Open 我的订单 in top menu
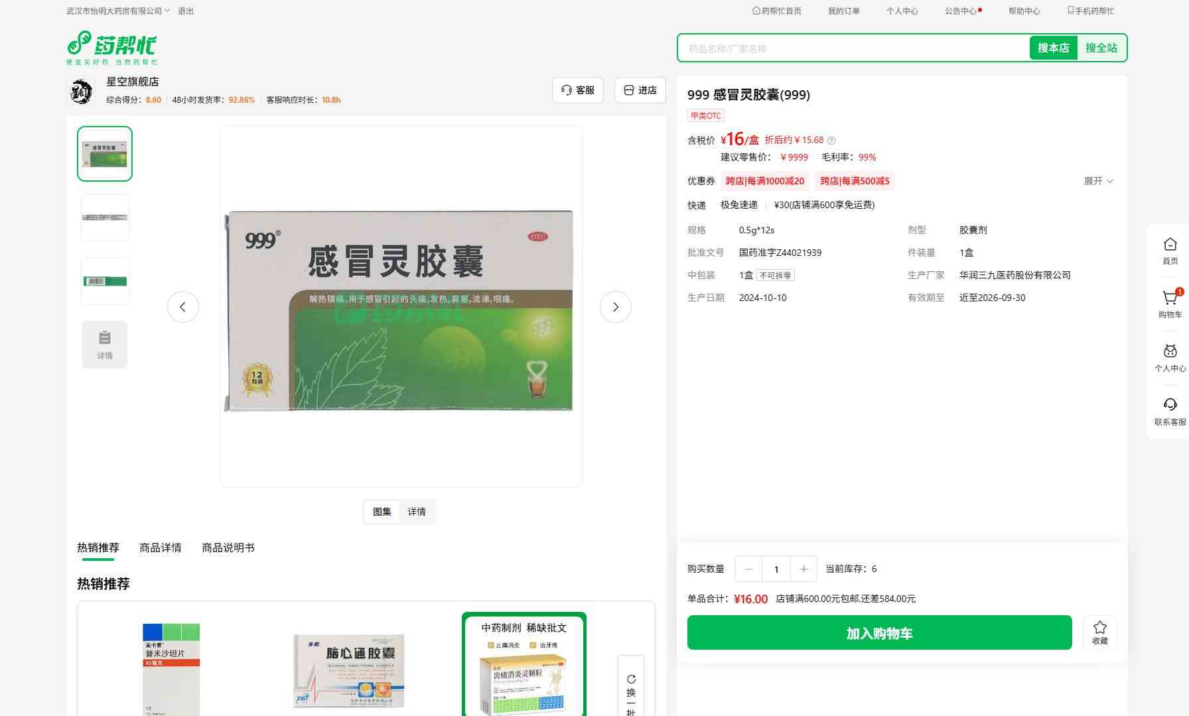Image resolution: width=1189 pixels, height=716 pixels. click(843, 11)
